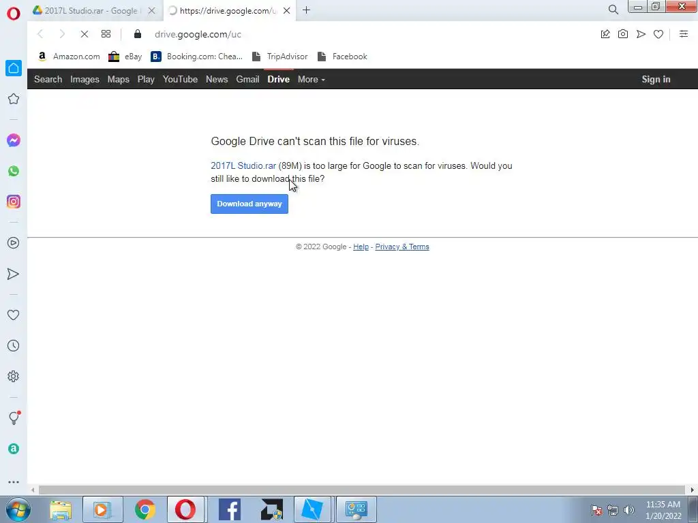Viewport: 698px width, 523px height.
Task: Open the Amazon.com bookmark
Action: 69,57
